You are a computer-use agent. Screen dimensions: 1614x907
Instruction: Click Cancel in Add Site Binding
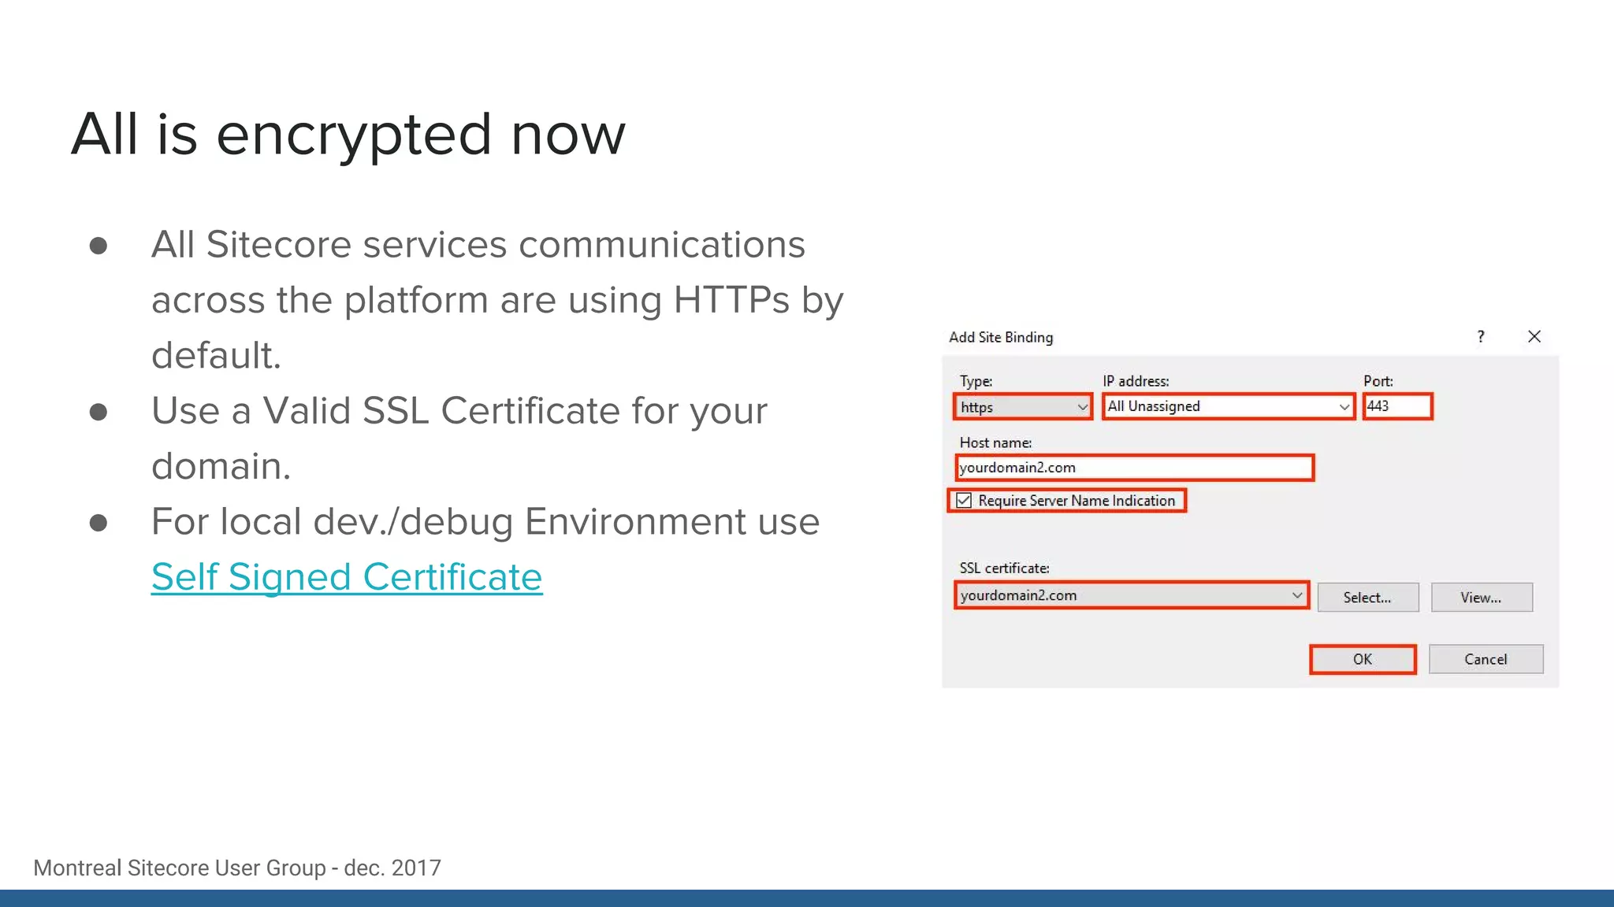[x=1486, y=660]
